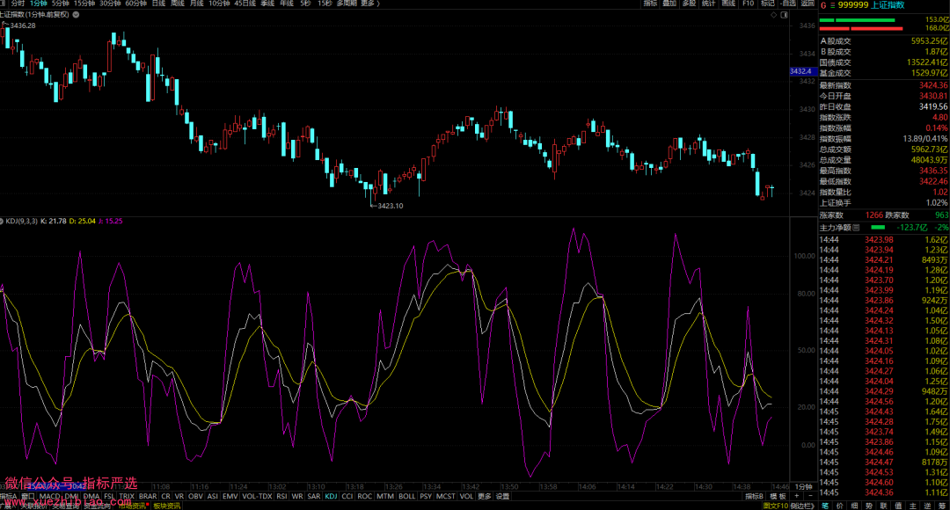Select the WR indicator tab
Screen dimensions: 950x510
[x=297, y=496]
